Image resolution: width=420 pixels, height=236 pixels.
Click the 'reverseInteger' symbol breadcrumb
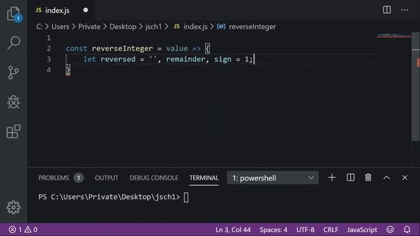[x=247, y=27]
